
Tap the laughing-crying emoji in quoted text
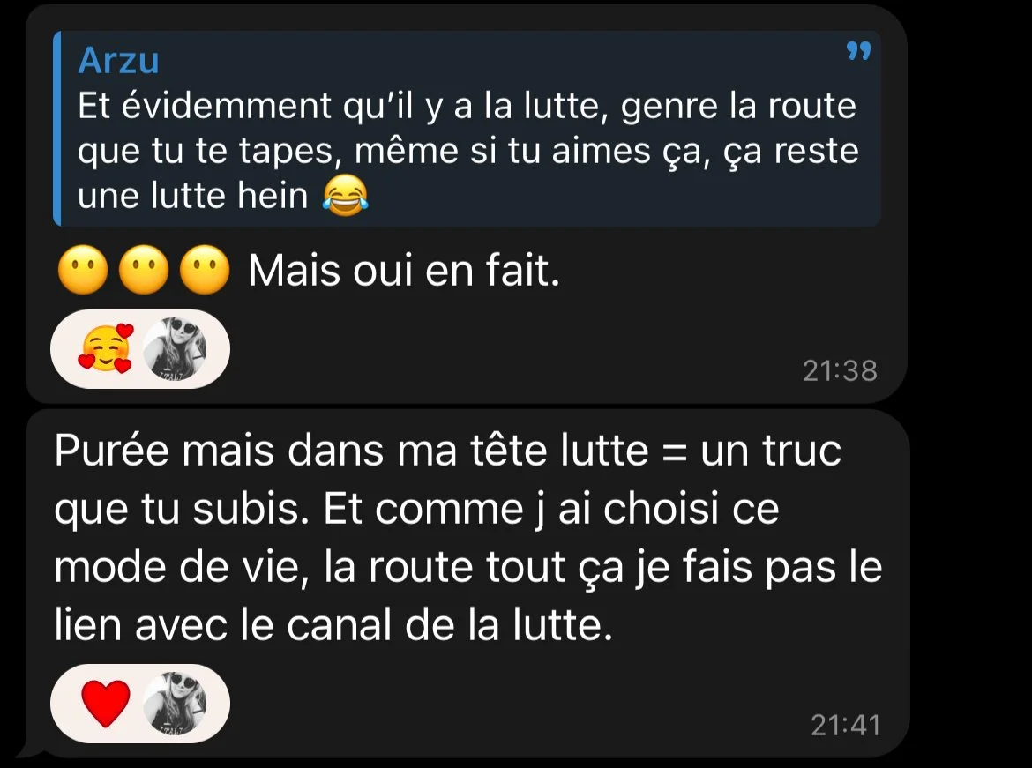click(x=346, y=197)
